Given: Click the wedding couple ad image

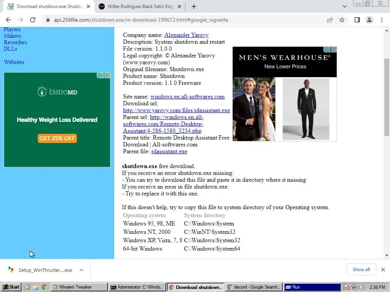Looking at the screenshot, I should point(254,109).
